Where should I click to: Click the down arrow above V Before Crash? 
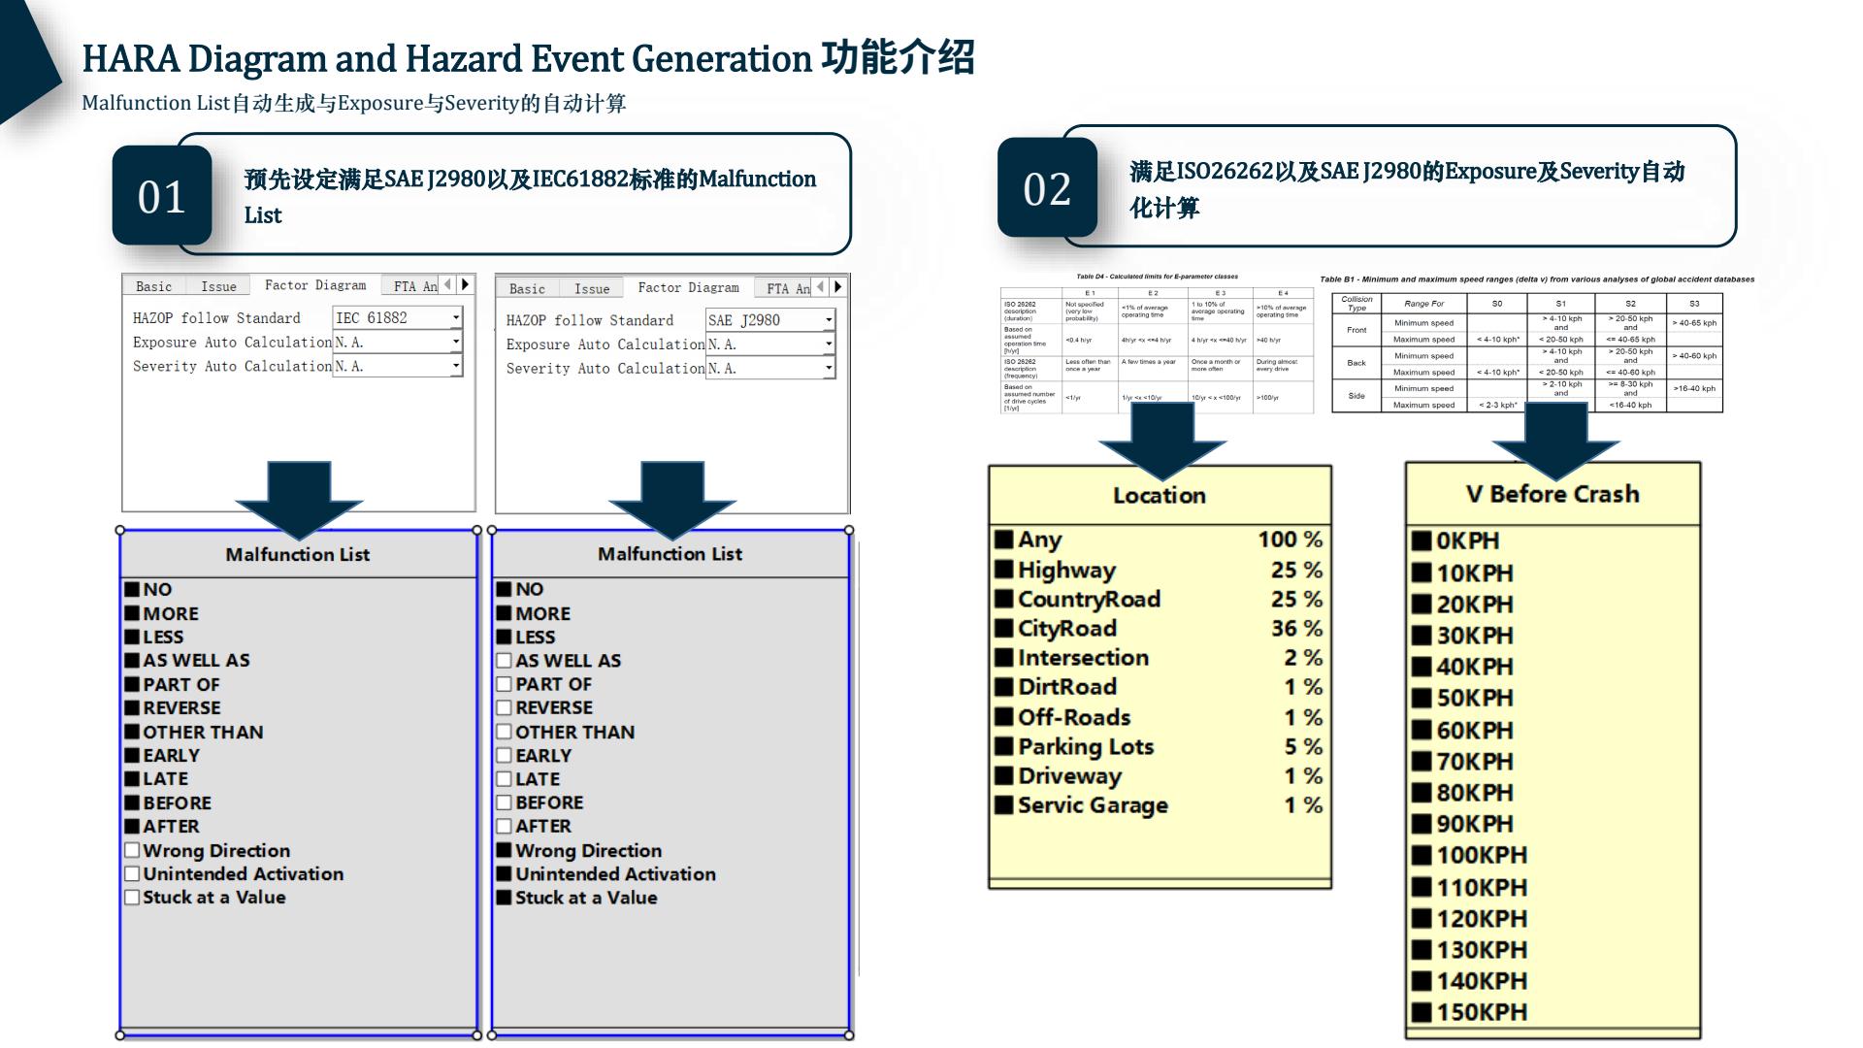(x=1555, y=439)
